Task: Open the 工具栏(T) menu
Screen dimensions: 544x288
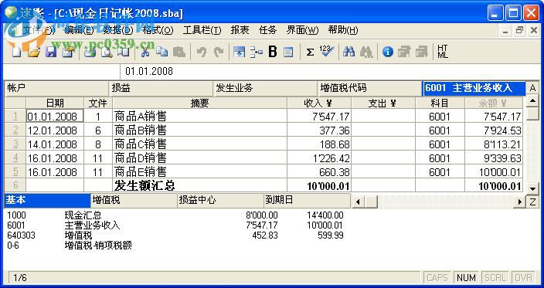Action: [x=202, y=30]
